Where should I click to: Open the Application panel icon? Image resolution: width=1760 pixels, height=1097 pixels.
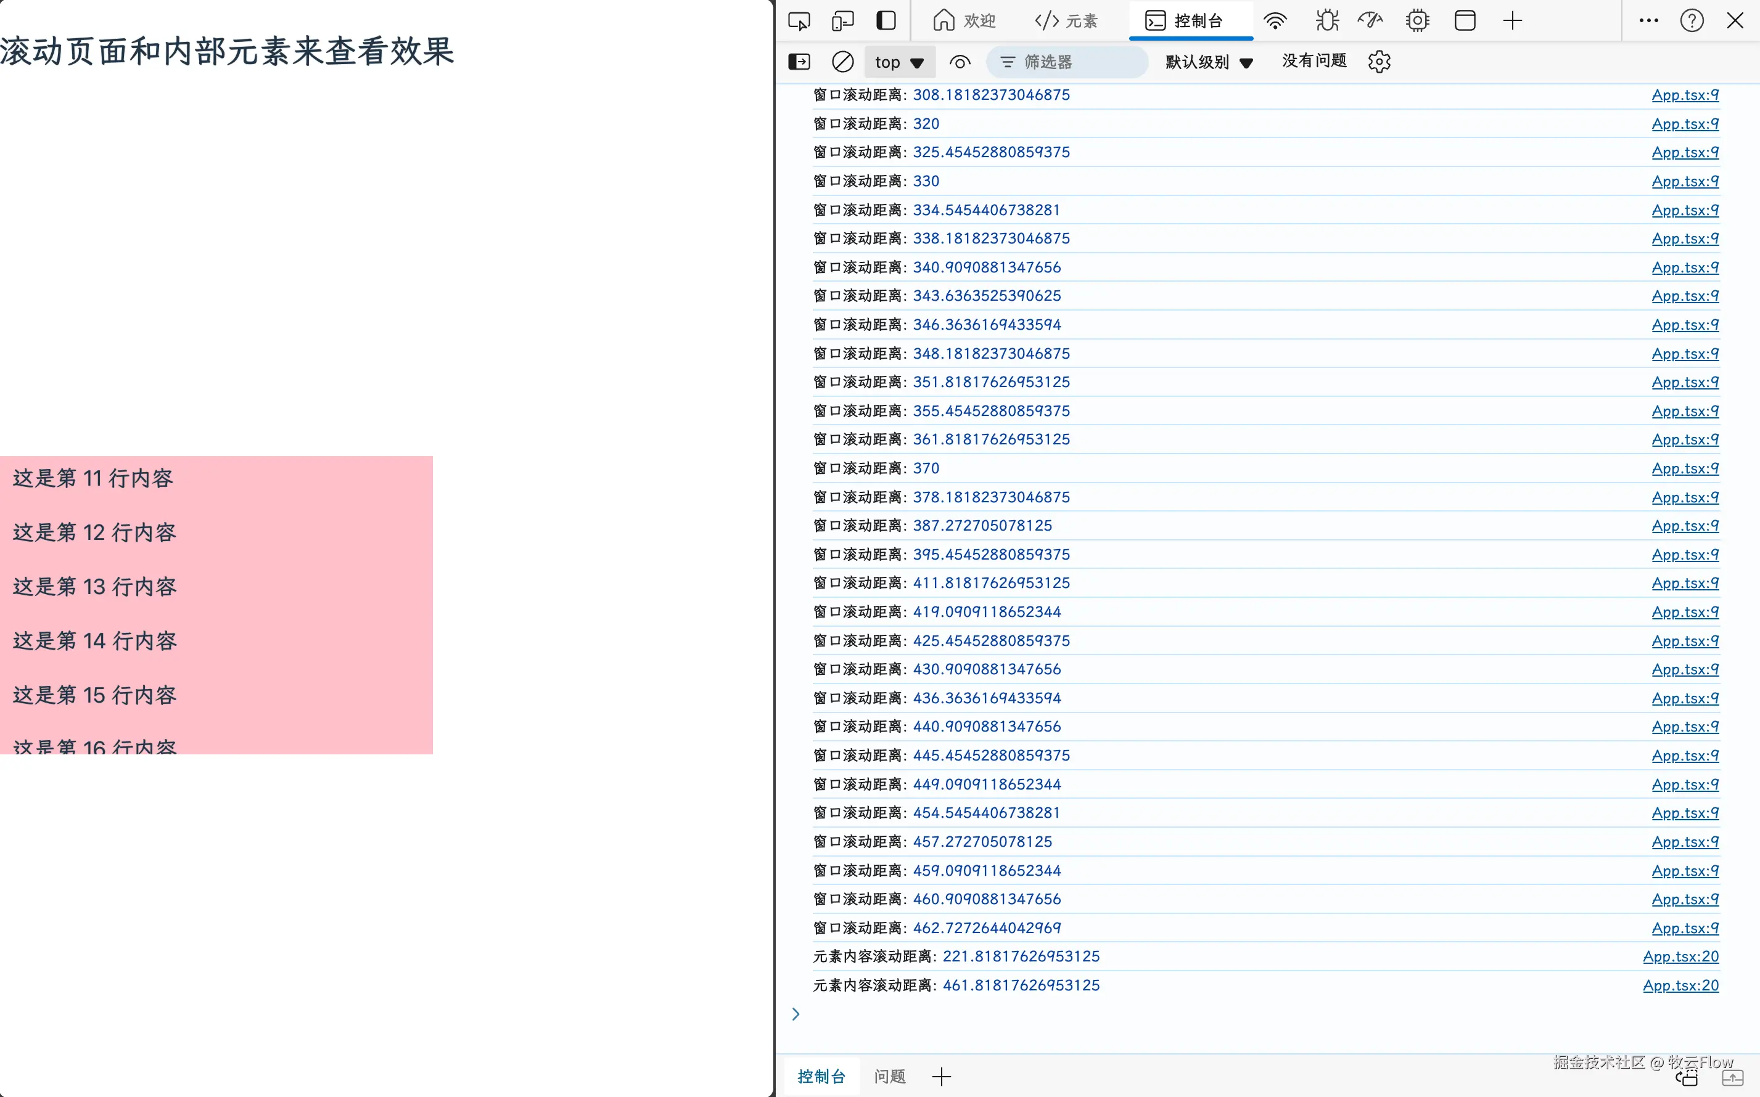[1465, 21]
